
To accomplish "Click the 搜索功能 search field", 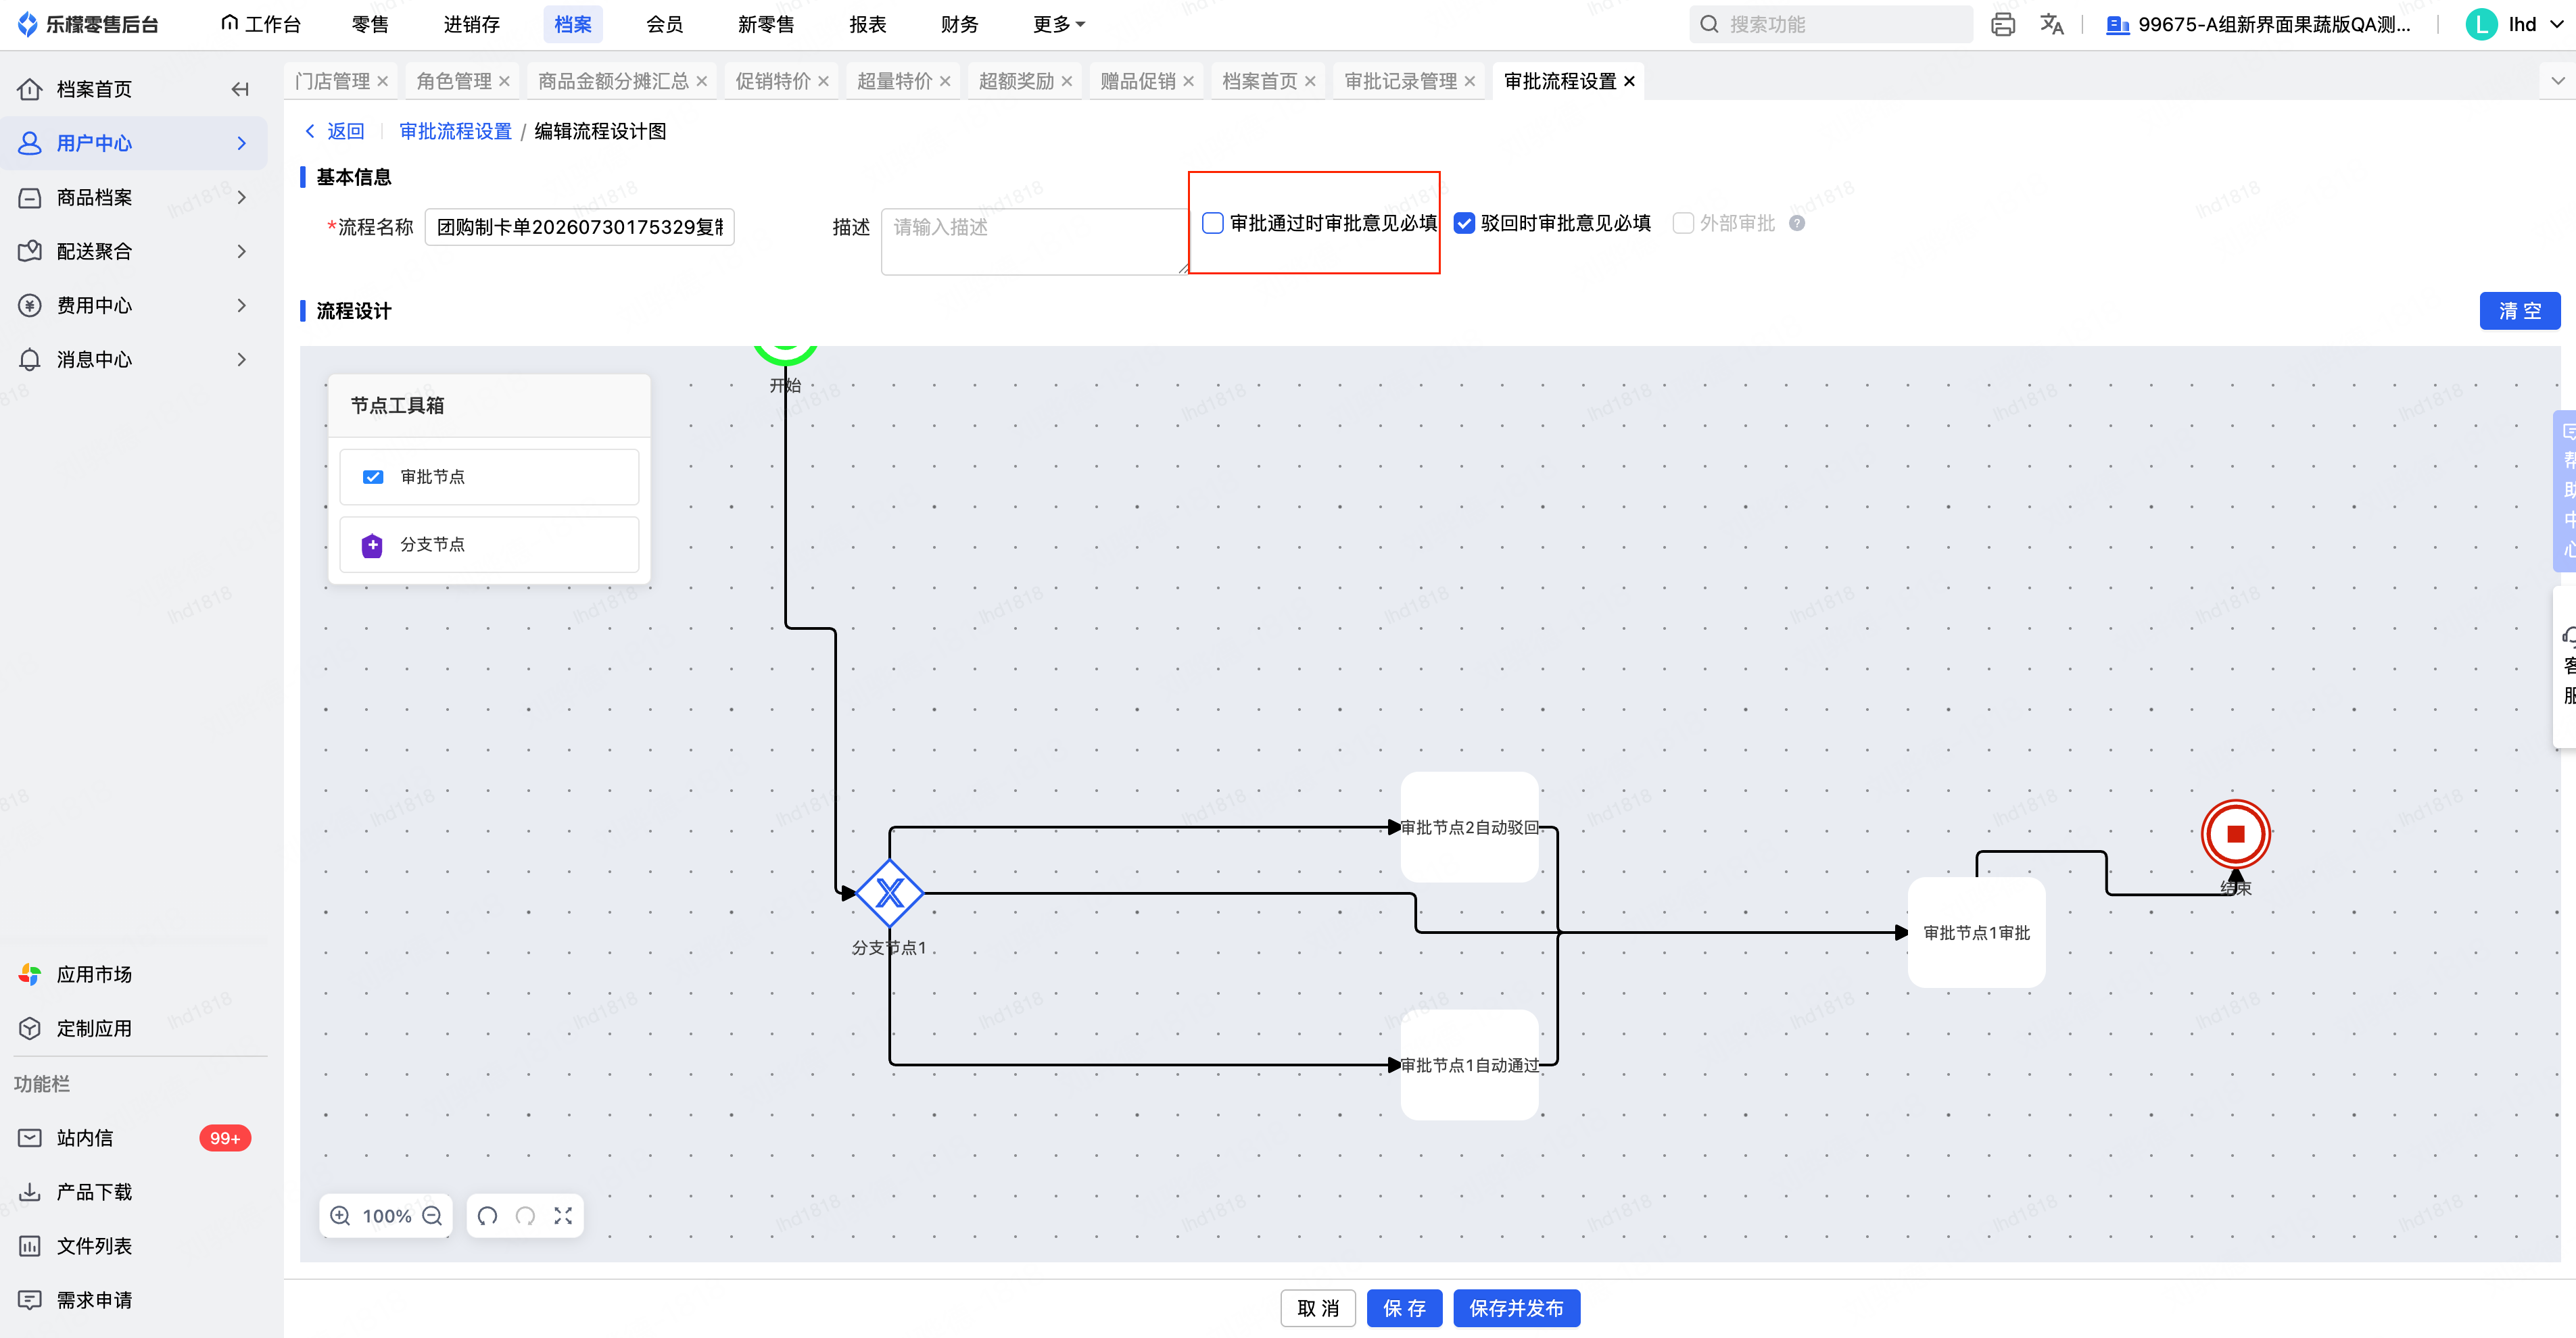I will point(1832,24).
